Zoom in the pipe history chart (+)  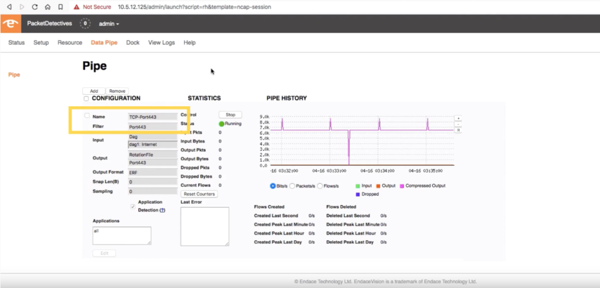click(458, 118)
